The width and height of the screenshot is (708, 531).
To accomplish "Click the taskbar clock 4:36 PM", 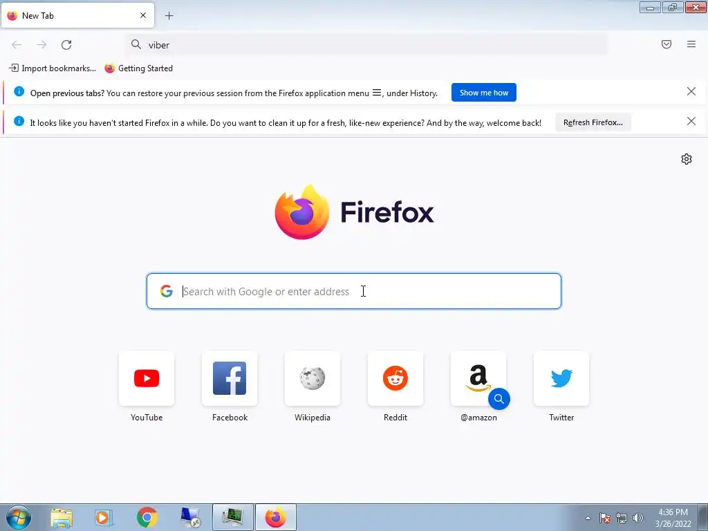I will coord(673,512).
